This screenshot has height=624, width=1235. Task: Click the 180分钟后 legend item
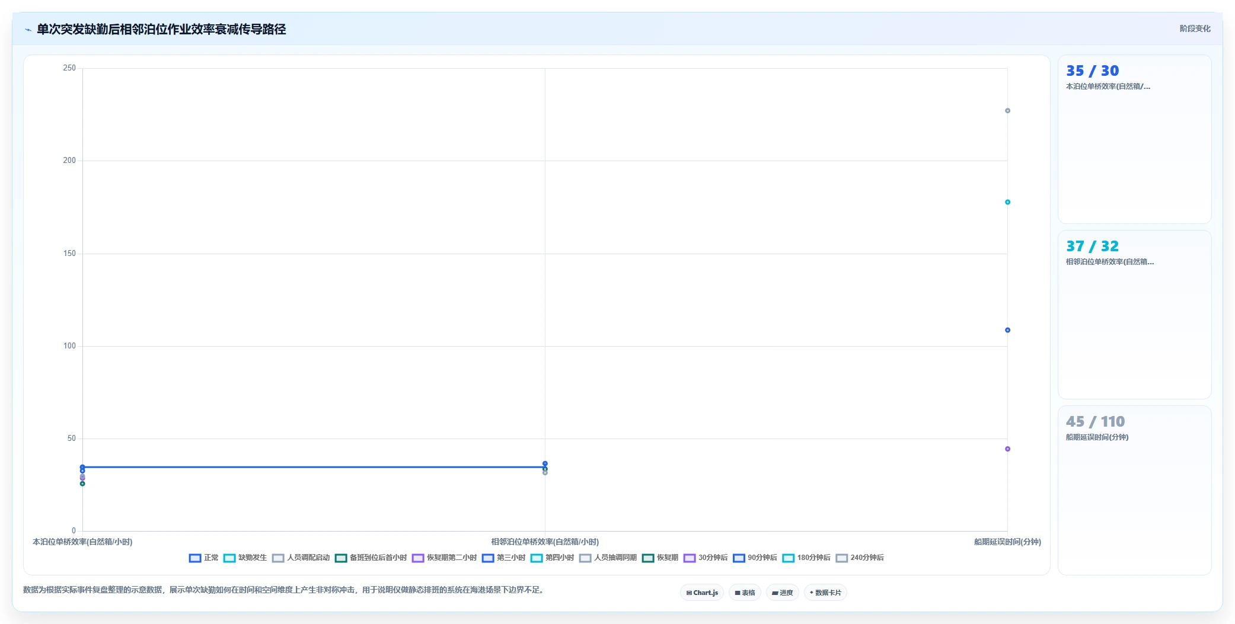pyautogui.click(x=806, y=558)
